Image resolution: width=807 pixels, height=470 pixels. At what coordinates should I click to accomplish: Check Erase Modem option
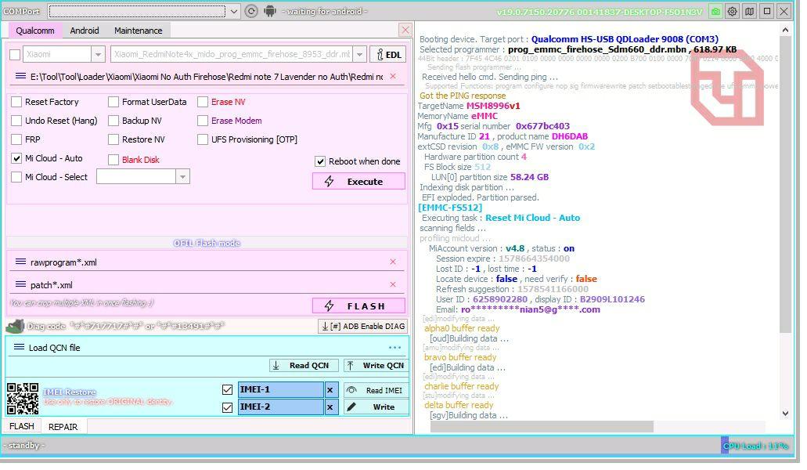point(203,121)
